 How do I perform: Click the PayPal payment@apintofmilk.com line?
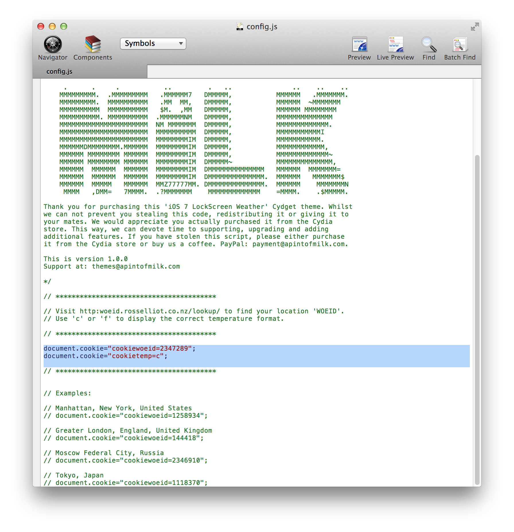point(196,244)
